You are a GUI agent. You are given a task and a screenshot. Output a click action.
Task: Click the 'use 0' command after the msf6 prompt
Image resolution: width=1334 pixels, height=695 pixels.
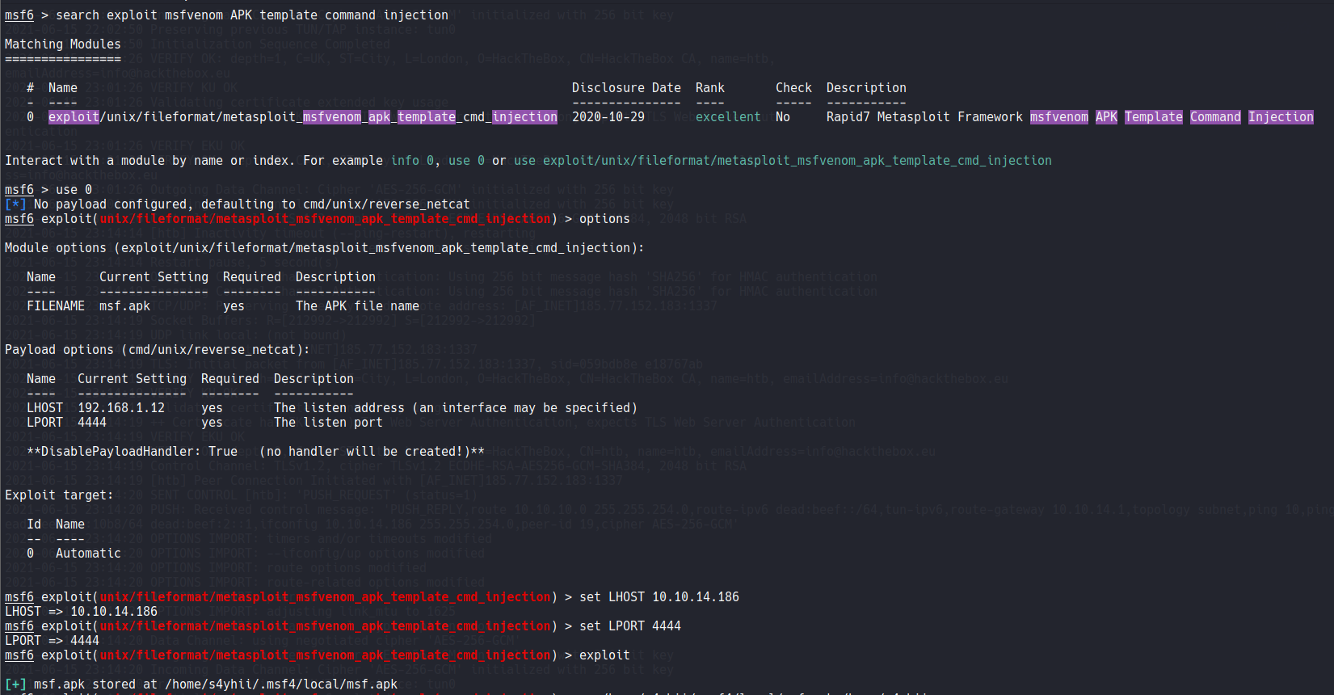74,190
